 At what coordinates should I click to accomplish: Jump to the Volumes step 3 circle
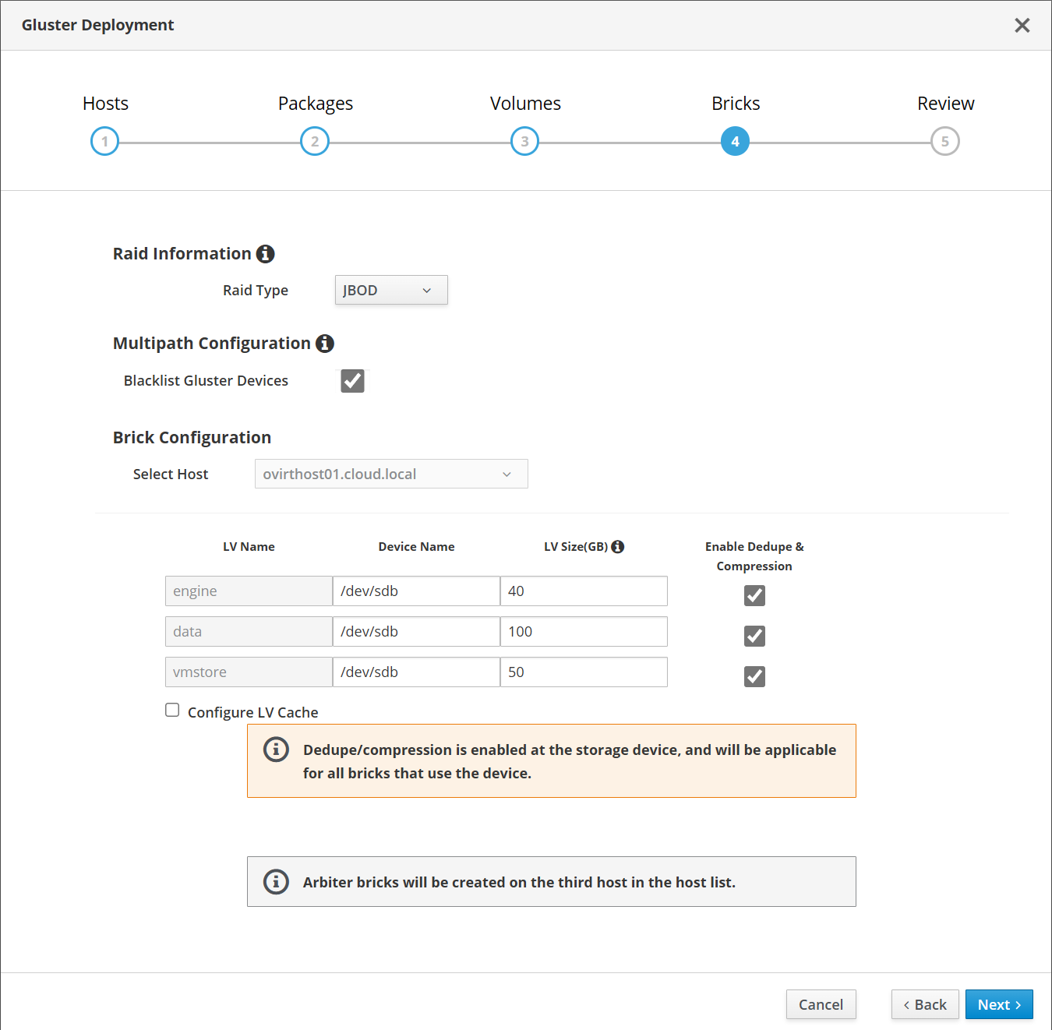point(524,142)
